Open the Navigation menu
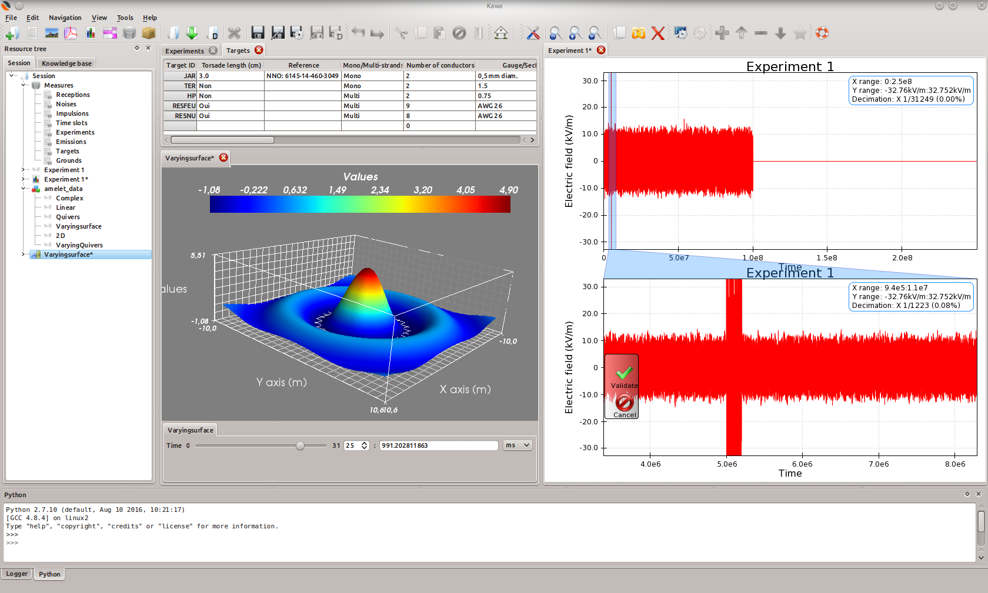 click(65, 18)
